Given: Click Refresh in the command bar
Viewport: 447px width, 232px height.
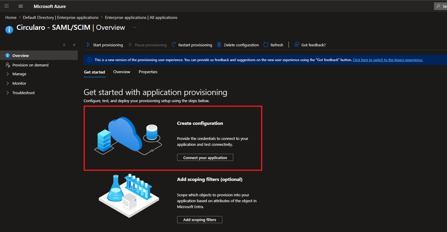Looking at the screenshot, I should (273, 45).
